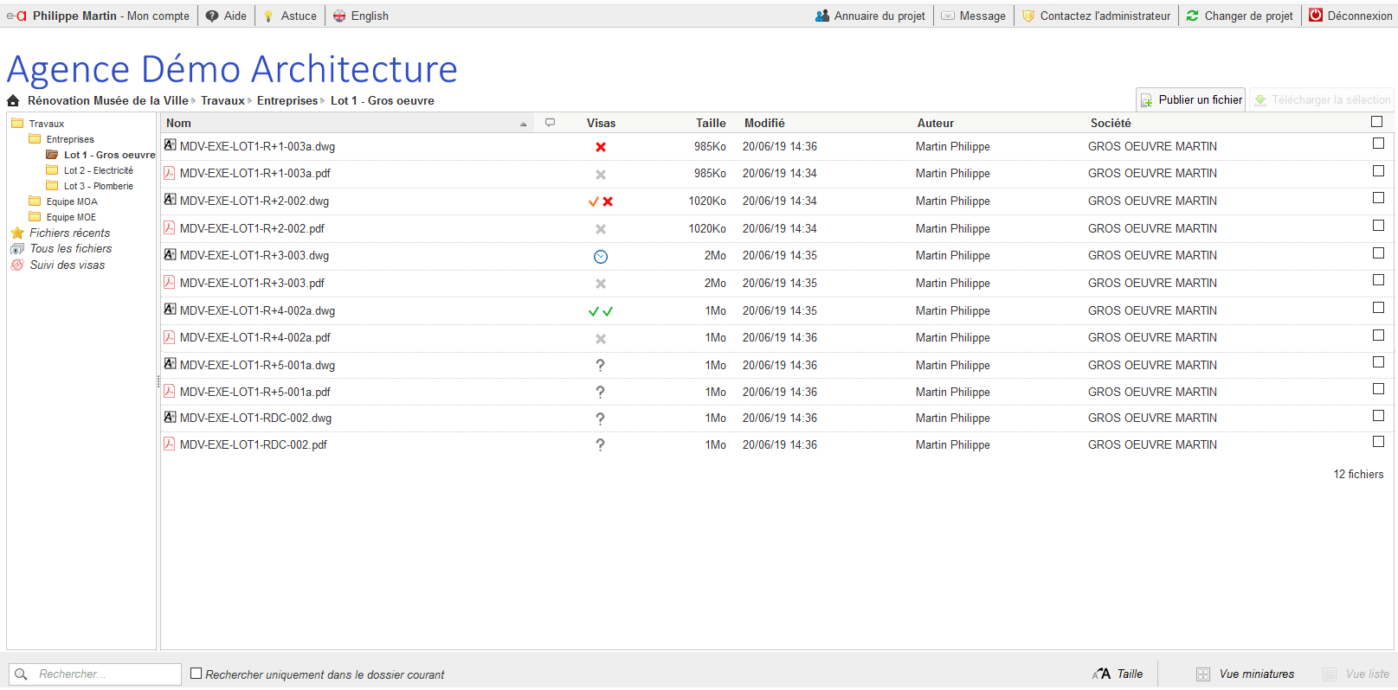The width and height of the screenshot is (1398, 690).
Task: Click red X visa of MDV-EXE-LOT1-R+1-003a.dwg
Action: [601, 147]
